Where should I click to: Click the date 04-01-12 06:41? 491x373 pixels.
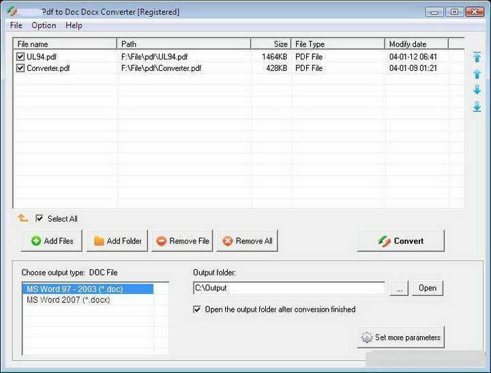[x=413, y=57]
